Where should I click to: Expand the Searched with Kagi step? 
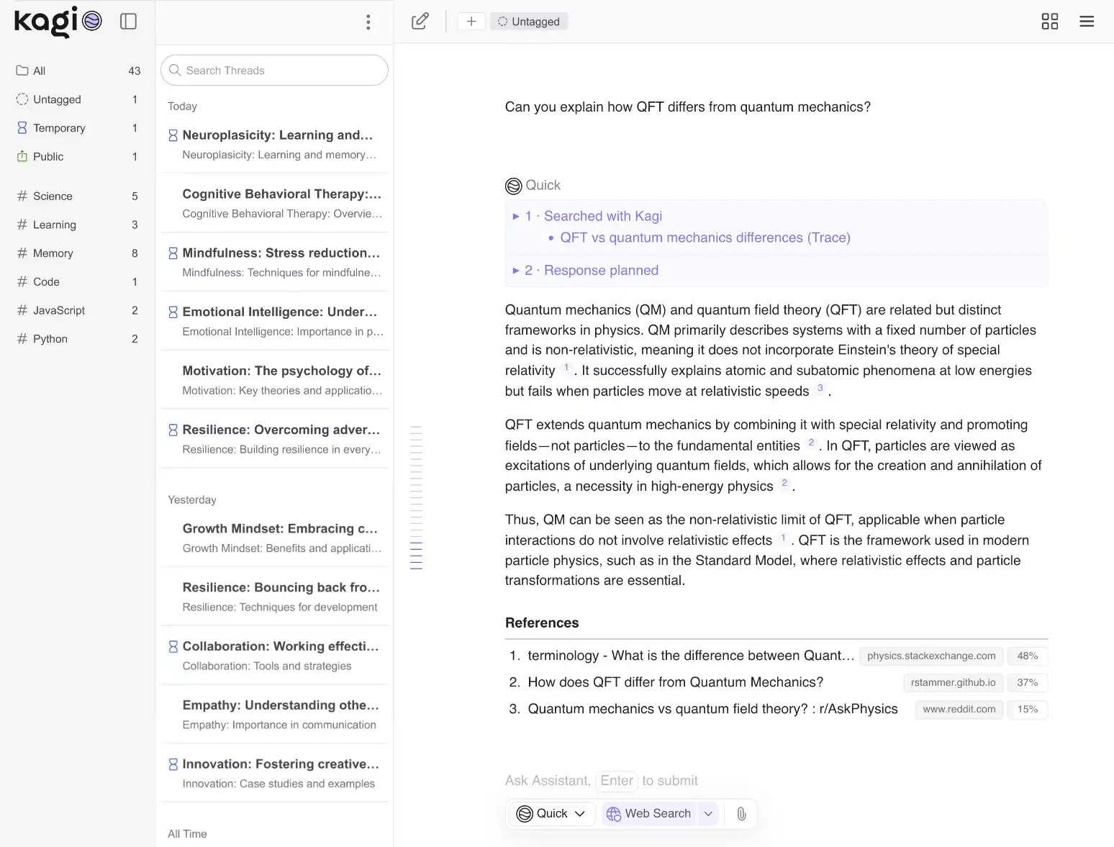(602, 217)
